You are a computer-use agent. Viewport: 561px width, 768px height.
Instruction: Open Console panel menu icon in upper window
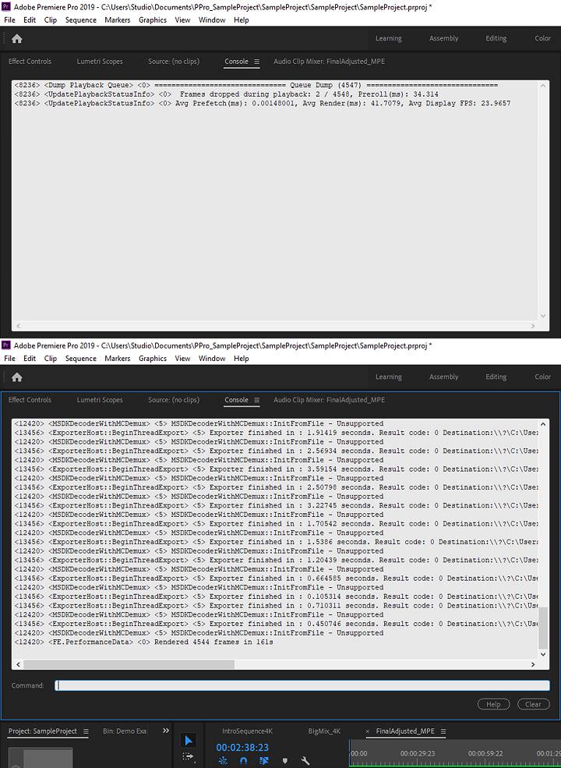256,62
